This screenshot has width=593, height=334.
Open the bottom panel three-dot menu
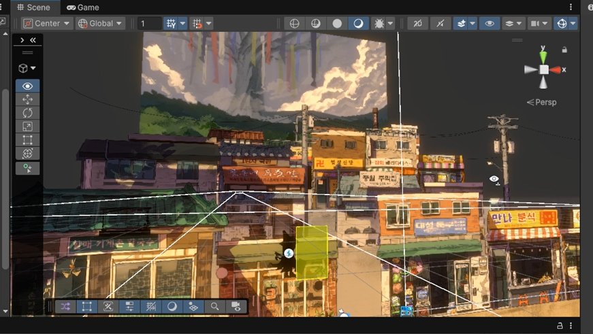pyautogui.click(x=571, y=326)
